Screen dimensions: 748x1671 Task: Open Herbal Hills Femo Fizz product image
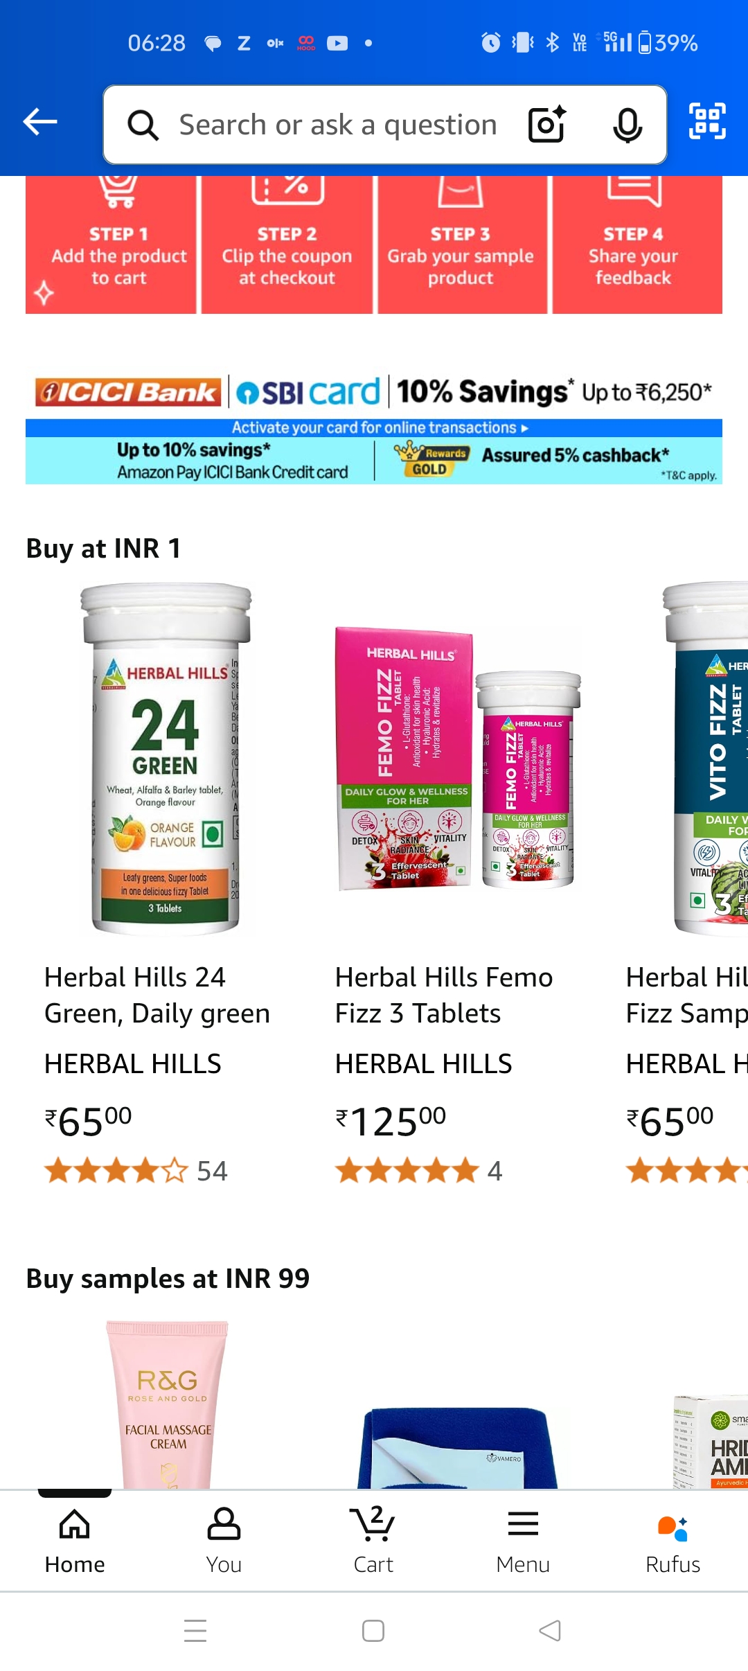tap(457, 759)
